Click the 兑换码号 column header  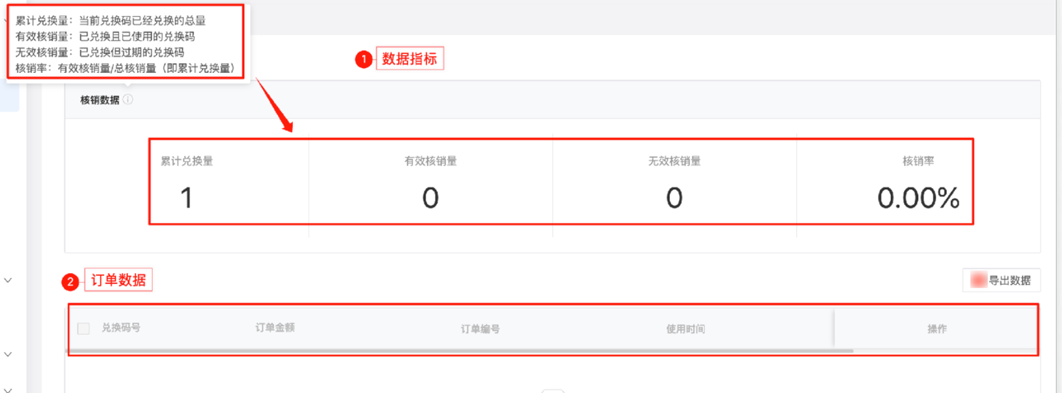pos(121,328)
